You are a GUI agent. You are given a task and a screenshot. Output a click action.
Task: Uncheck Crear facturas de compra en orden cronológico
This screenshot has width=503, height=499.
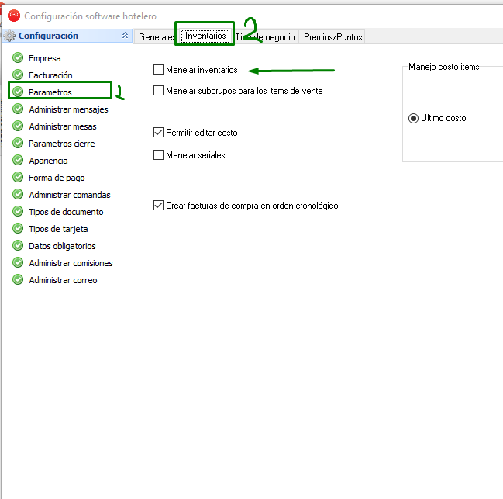159,206
